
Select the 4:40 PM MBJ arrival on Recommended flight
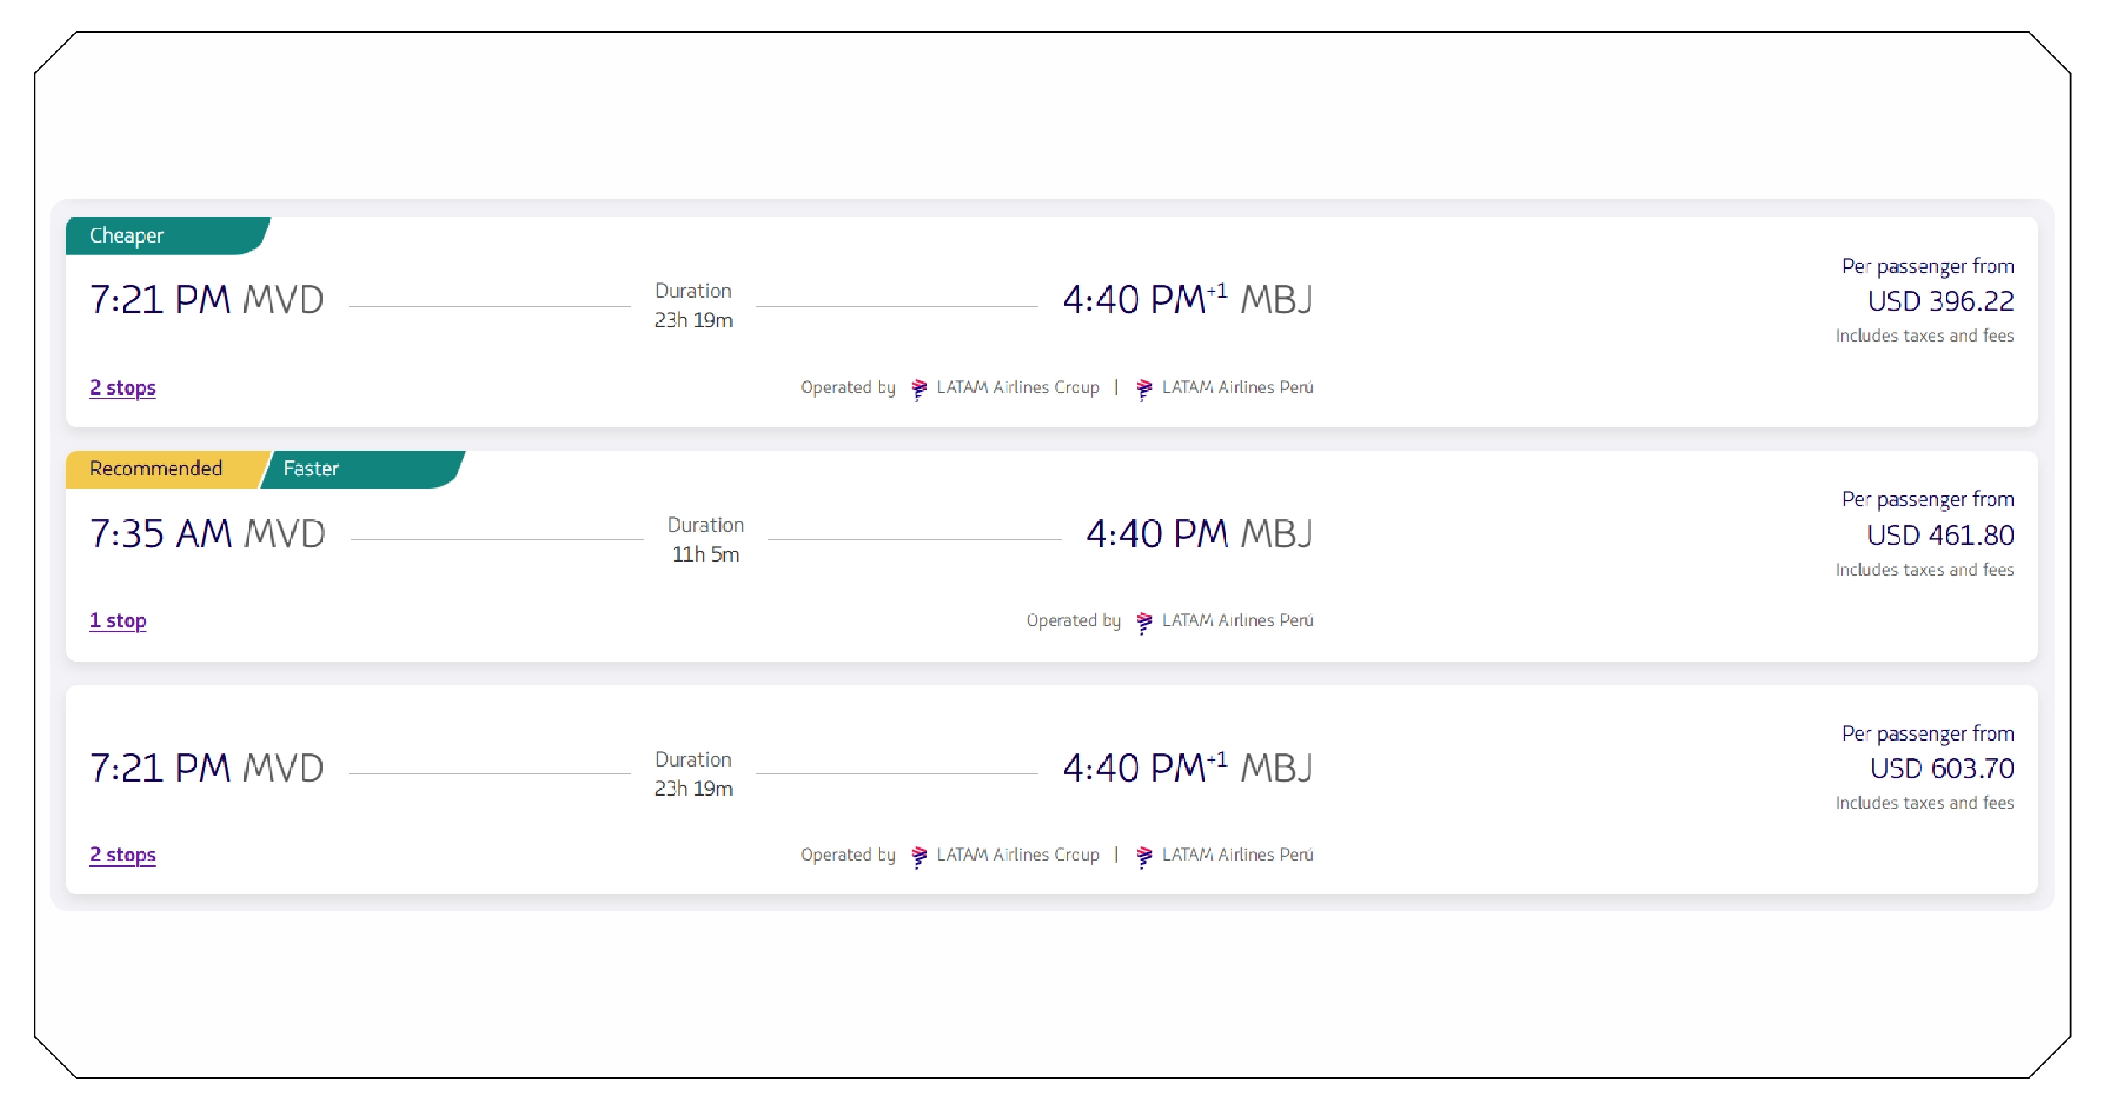coord(1199,533)
